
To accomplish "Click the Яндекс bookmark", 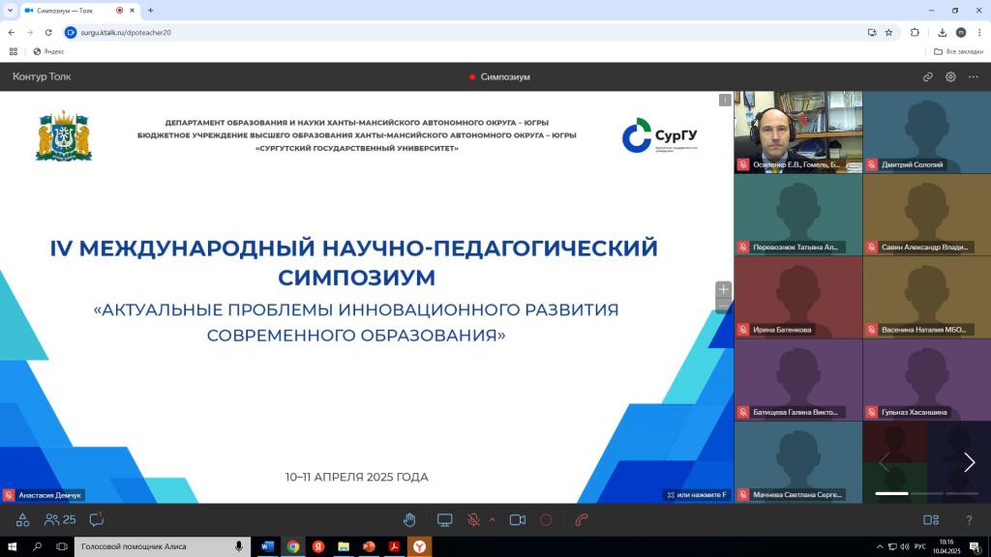I will 48,51.
